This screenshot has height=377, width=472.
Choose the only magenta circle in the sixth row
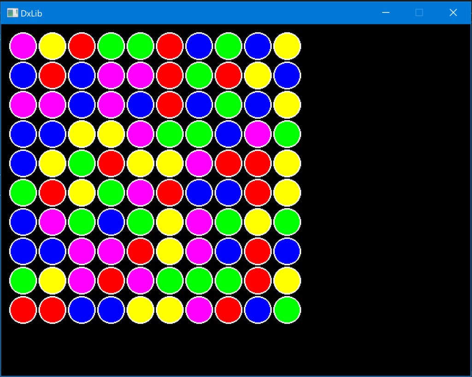point(141,193)
